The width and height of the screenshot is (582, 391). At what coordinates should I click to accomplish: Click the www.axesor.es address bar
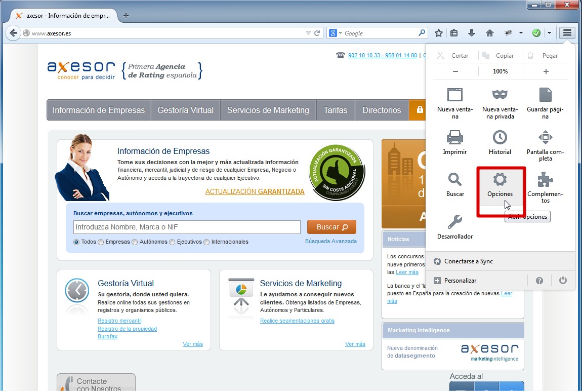[x=163, y=33]
